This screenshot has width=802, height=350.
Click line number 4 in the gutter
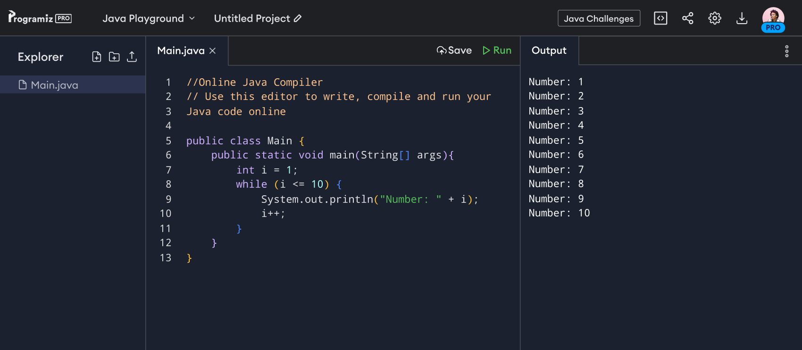[168, 126]
